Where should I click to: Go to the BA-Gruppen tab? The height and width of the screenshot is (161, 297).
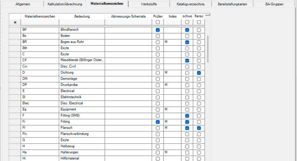tap(274, 4)
